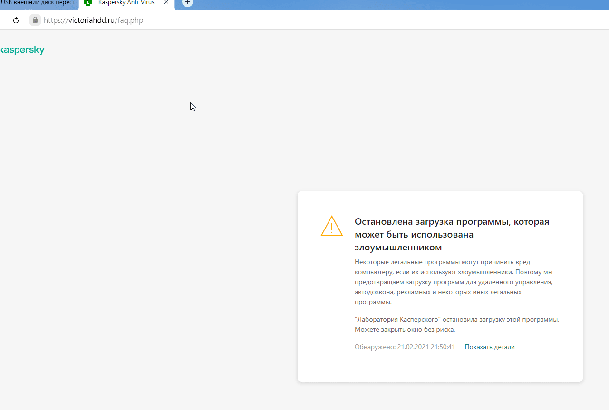Click the final 'программы.' line of first paragraph
This screenshot has width=609, height=410.
pyautogui.click(x=373, y=302)
